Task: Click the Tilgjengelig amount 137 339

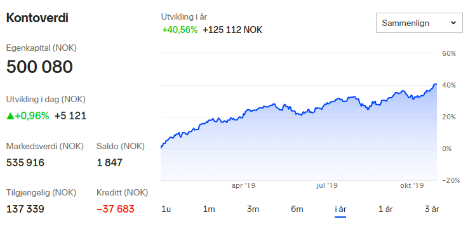Action: pos(25,209)
